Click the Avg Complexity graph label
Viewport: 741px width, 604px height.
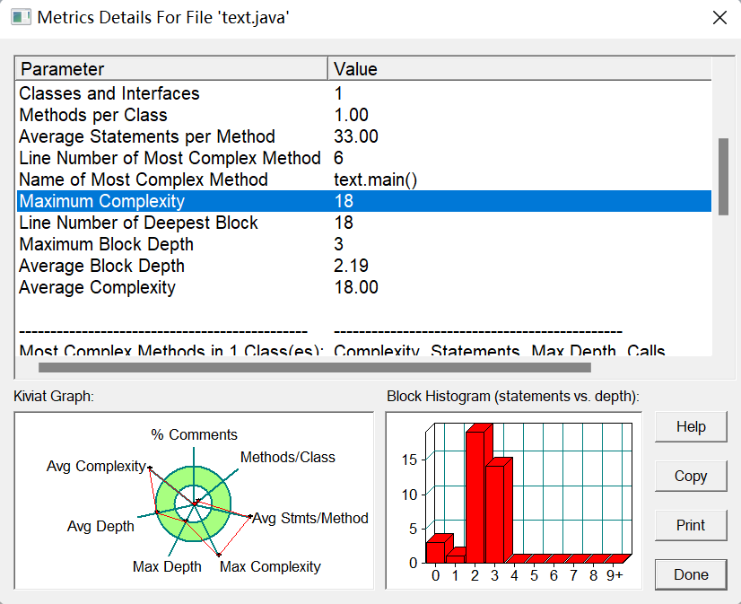point(96,466)
